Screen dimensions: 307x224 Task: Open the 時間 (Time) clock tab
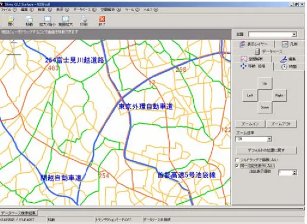(289, 67)
